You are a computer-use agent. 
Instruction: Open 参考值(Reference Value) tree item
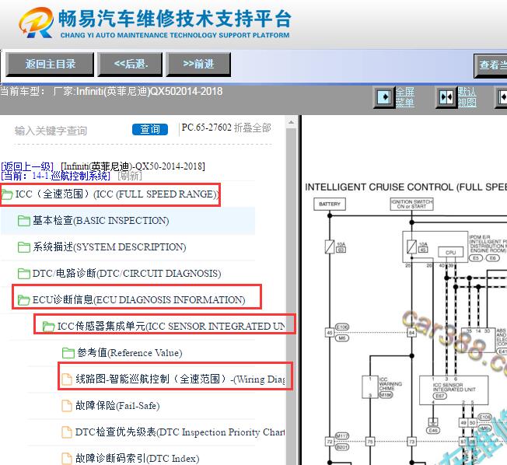coord(130,353)
